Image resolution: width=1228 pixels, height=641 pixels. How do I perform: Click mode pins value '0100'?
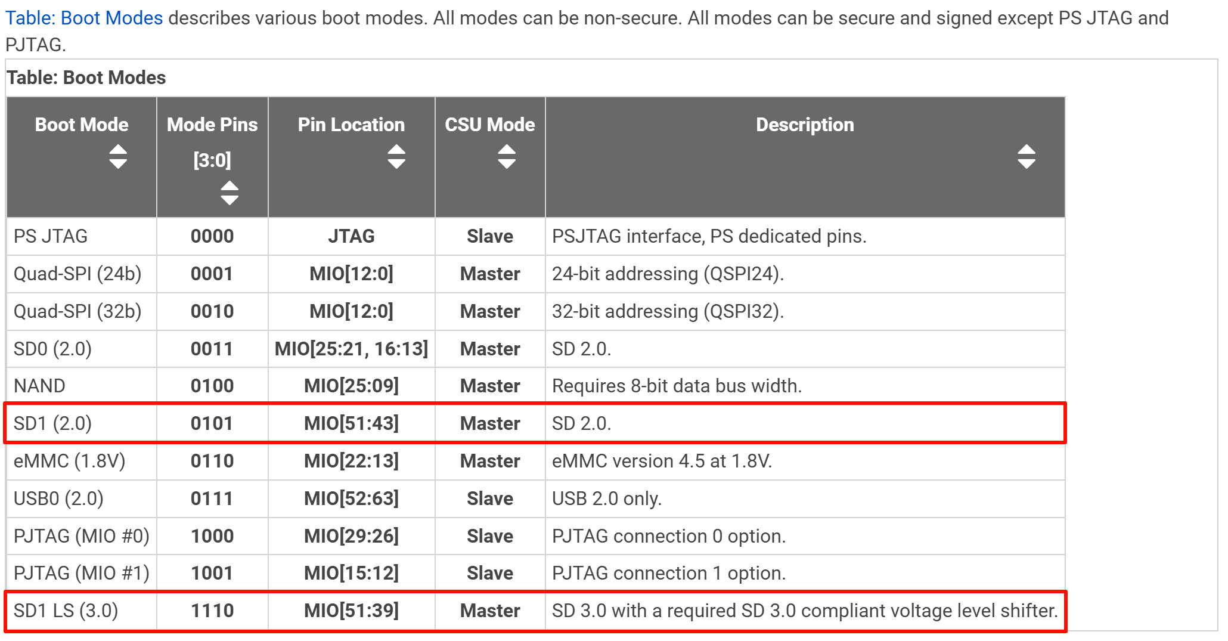click(212, 386)
